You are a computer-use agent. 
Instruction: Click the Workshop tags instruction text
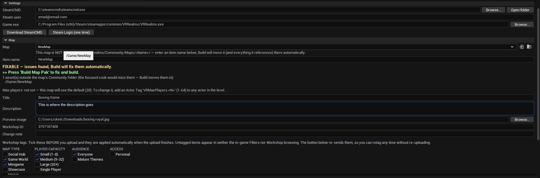[217, 143]
